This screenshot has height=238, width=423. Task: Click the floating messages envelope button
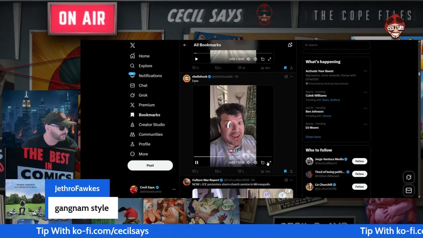click(x=409, y=190)
